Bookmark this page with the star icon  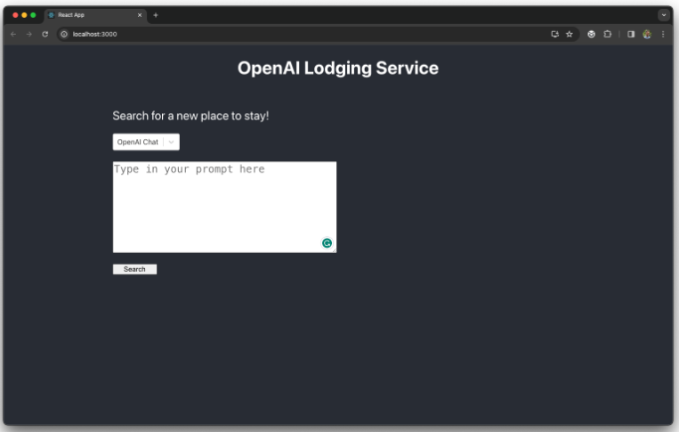pyautogui.click(x=570, y=34)
